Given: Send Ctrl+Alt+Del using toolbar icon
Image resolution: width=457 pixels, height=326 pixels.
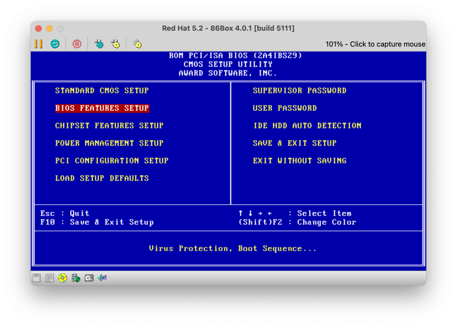Looking at the screenshot, I should click(x=99, y=44).
